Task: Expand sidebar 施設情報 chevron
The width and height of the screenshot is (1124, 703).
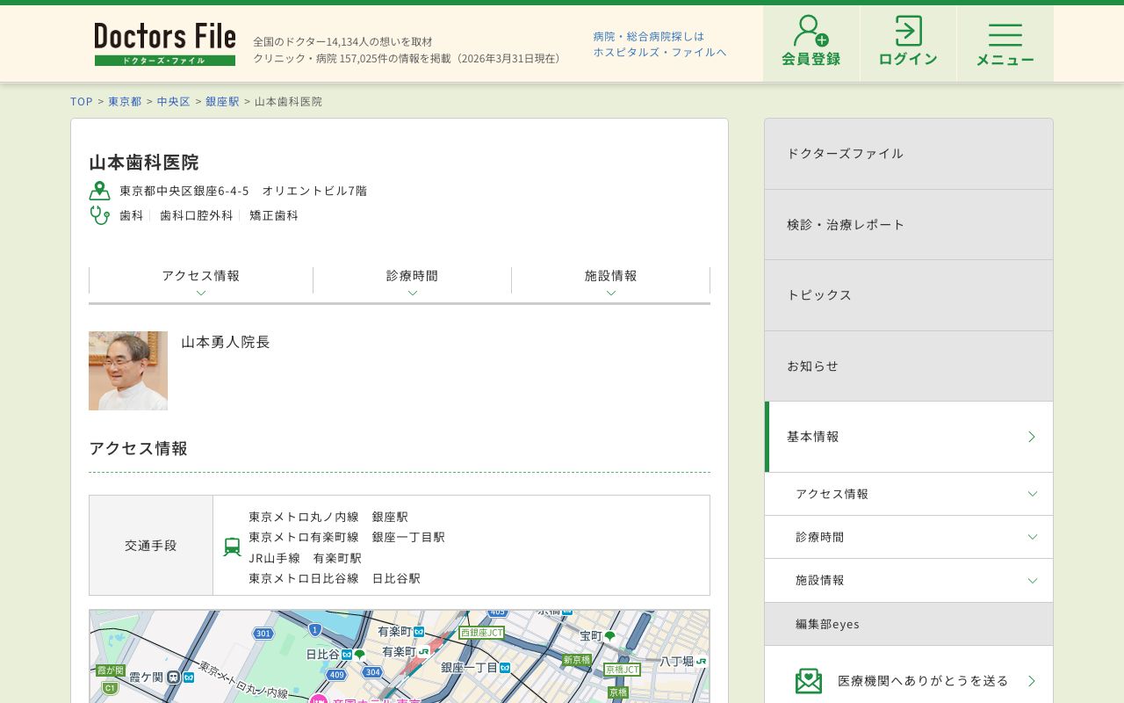Action: [1033, 580]
